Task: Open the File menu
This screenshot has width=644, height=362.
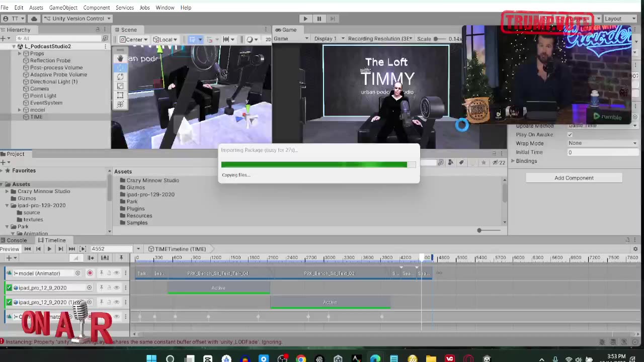Action: 5,8
